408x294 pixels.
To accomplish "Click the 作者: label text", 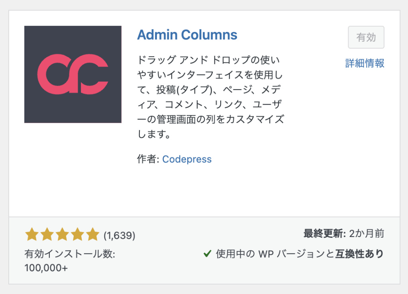I will (148, 159).
